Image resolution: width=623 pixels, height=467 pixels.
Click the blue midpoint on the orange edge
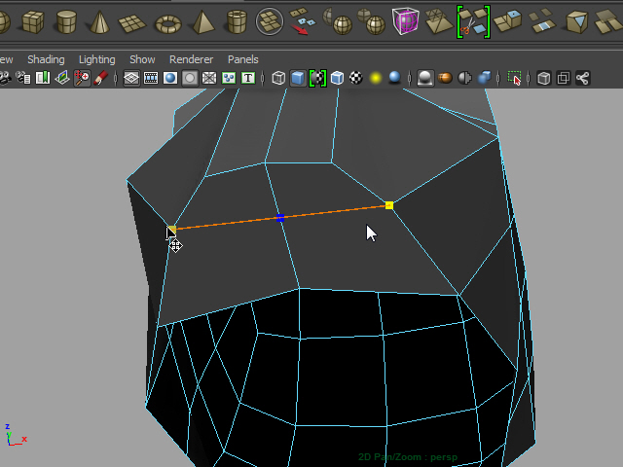pos(280,218)
